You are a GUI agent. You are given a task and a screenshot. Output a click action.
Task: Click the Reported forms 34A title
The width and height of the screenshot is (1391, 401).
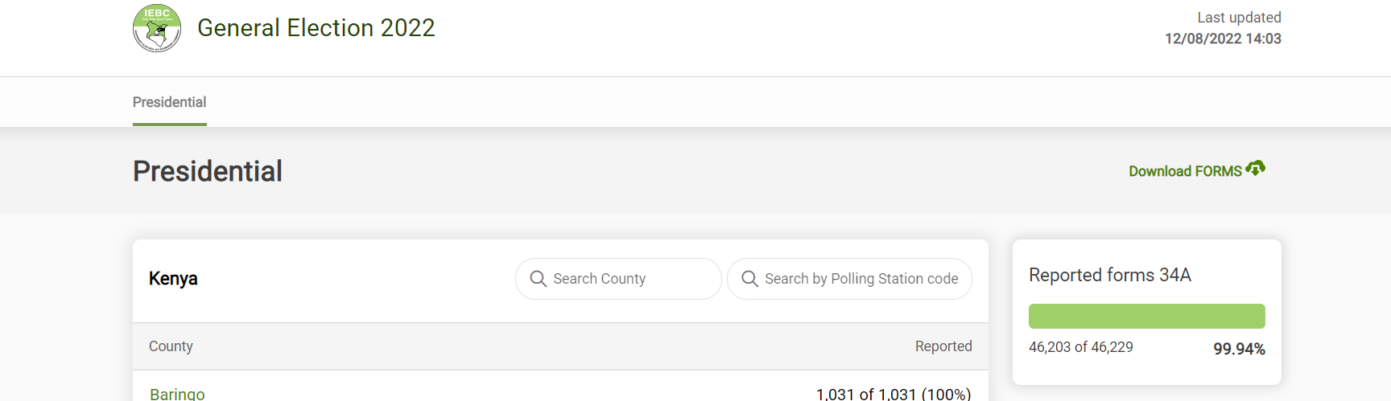click(1109, 275)
